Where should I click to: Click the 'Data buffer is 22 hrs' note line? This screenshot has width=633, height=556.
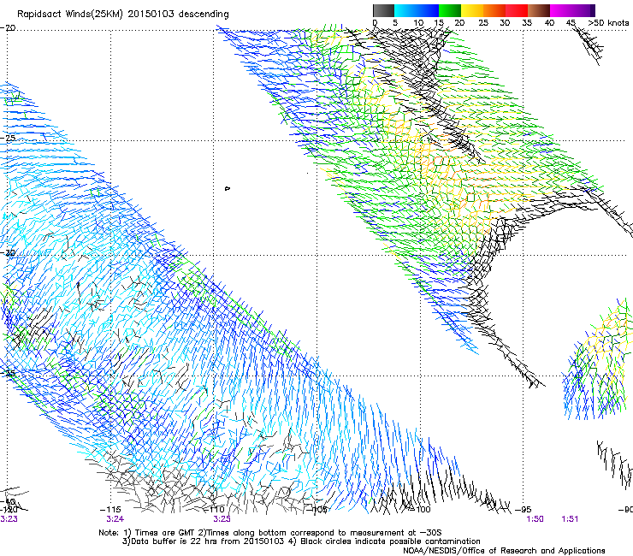(x=301, y=541)
